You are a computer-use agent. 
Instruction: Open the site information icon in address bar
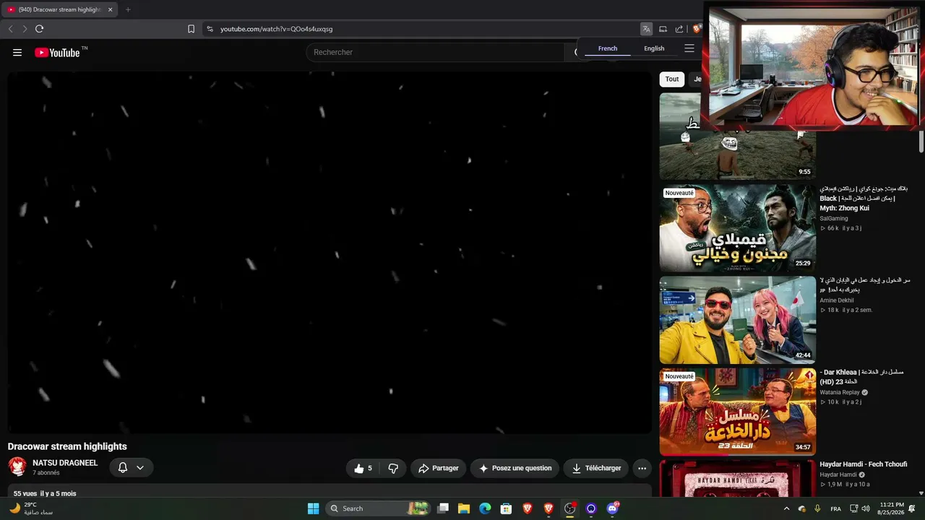(210, 29)
